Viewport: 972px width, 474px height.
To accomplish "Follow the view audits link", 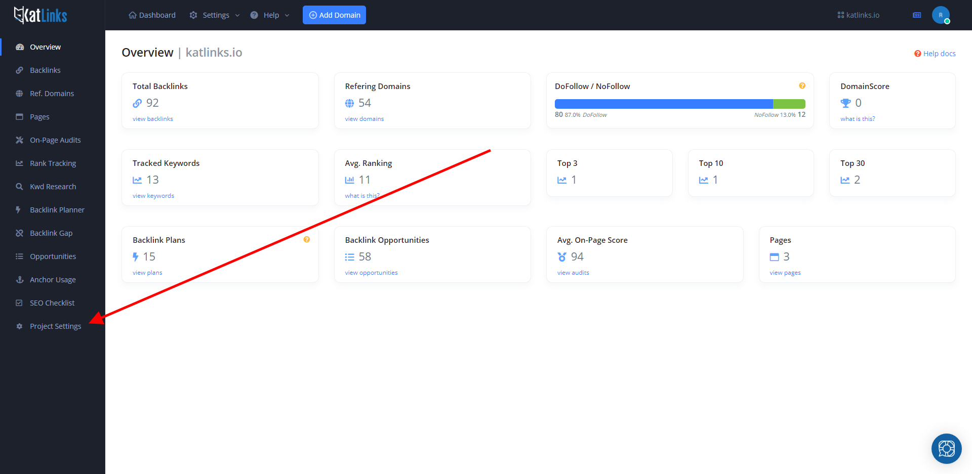I will click(573, 273).
